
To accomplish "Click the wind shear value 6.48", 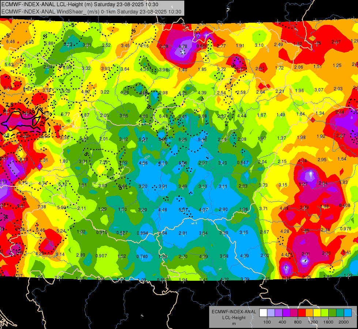I will click(x=163, y=116).
